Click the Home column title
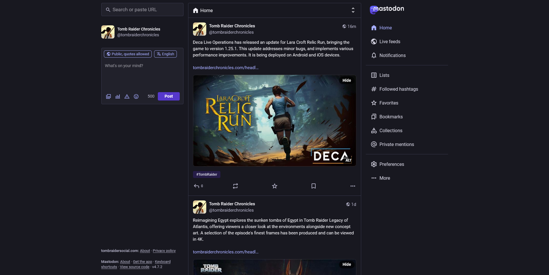The width and height of the screenshot is (549, 275). tap(206, 10)
